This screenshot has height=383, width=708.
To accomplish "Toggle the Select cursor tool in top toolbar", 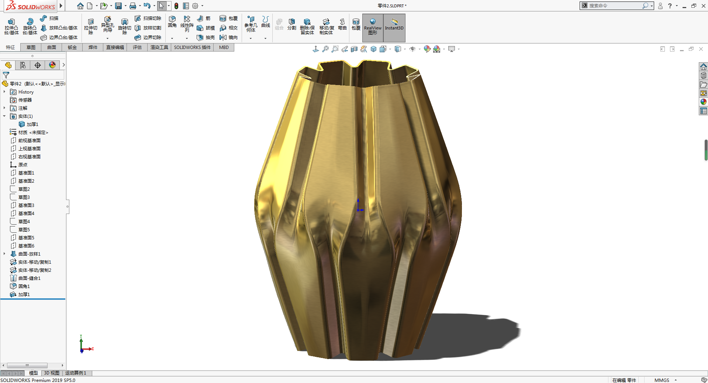I will pyautogui.click(x=162, y=6).
